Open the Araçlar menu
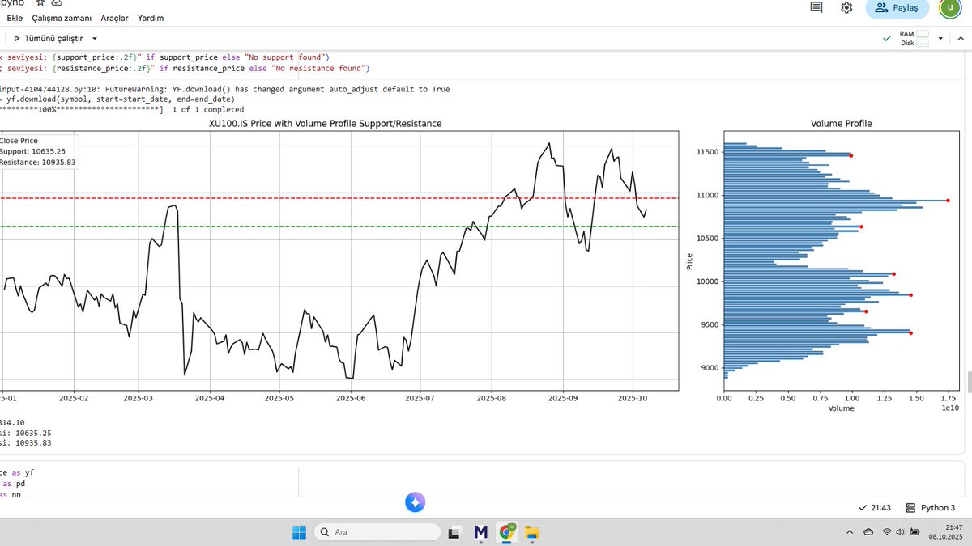The image size is (972, 546). [114, 18]
